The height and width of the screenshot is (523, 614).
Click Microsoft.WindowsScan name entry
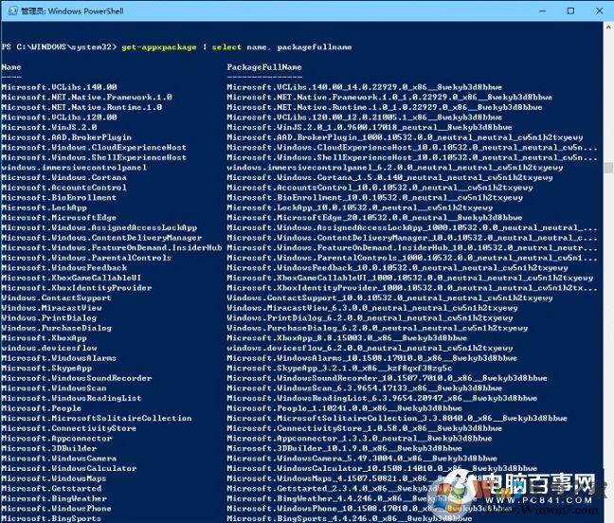(x=54, y=388)
